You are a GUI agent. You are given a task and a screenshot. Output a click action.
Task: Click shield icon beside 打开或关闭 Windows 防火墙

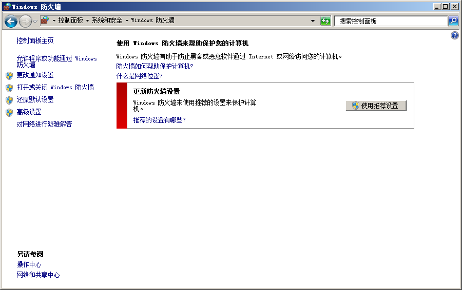9,88
